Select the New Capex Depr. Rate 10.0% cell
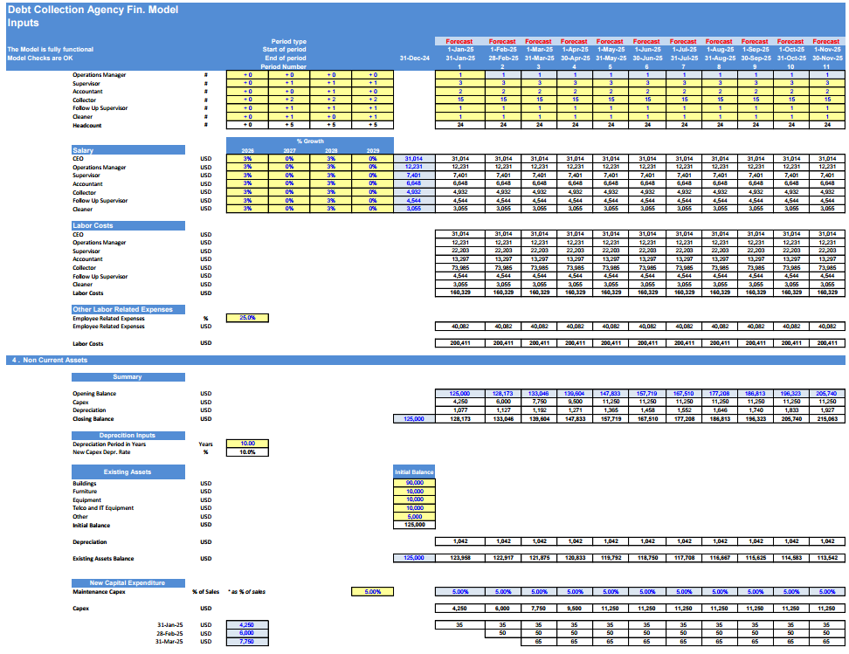 tap(245, 452)
